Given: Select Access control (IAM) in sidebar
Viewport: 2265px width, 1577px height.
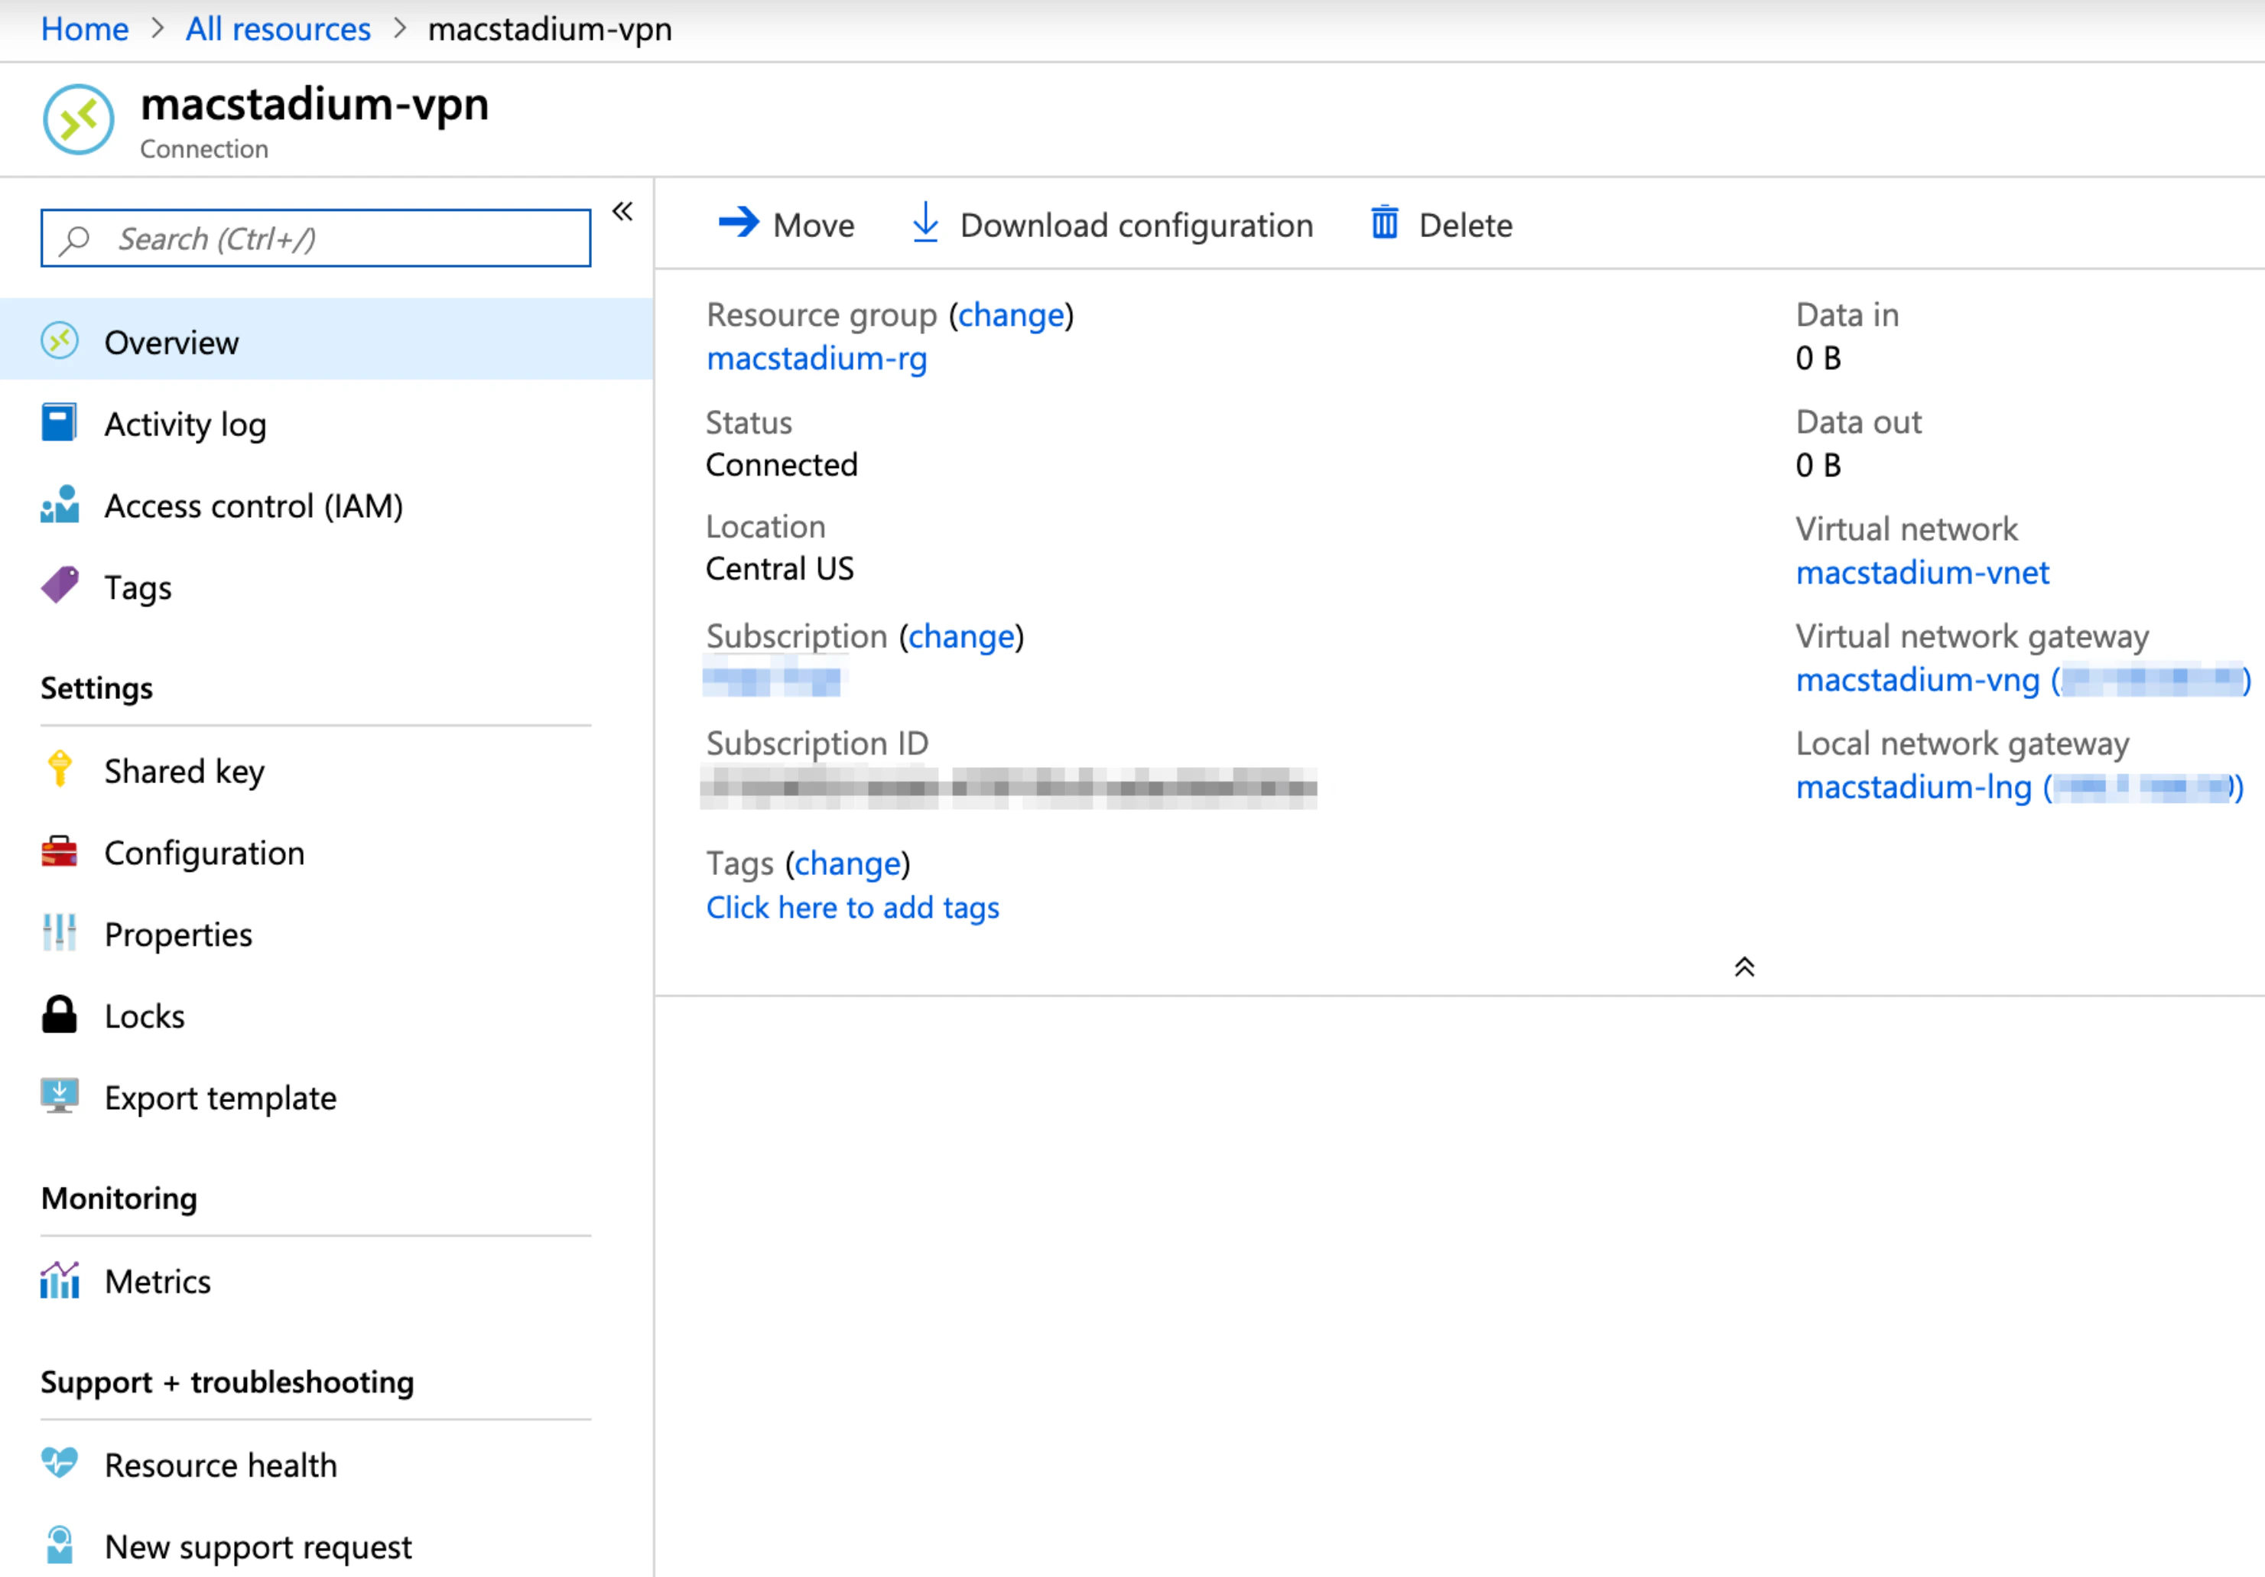Looking at the screenshot, I should 252,506.
